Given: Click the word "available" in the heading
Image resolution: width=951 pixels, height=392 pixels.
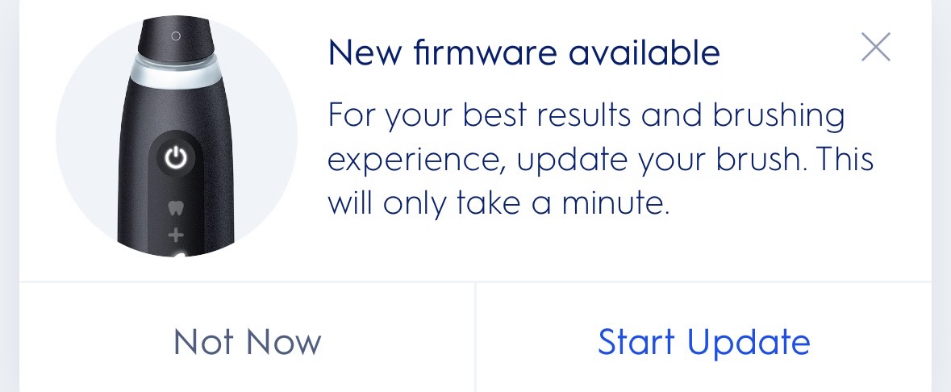Looking at the screenshot, I should (x=644, y=53).
